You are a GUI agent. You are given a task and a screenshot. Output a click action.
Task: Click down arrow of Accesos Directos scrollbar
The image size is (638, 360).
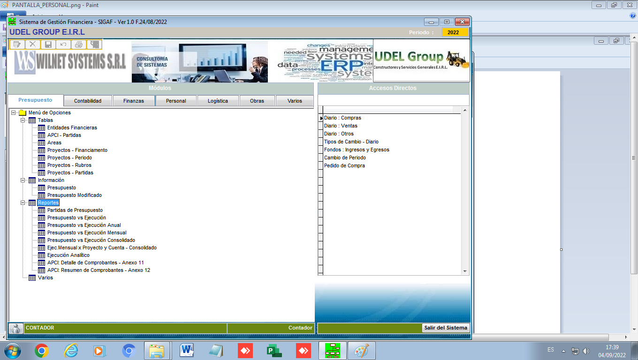[x=465, y=271]
